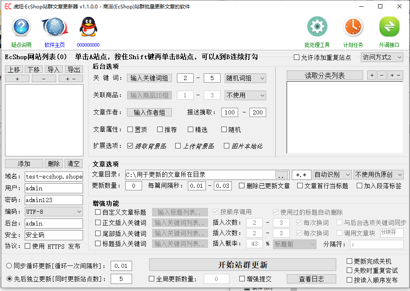
Task: Start the update with 开始站群更新
Action: [x=243, y=265]
